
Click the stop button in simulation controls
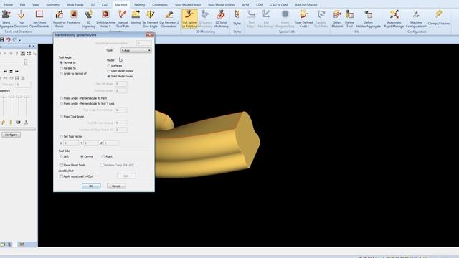point(11,72)
